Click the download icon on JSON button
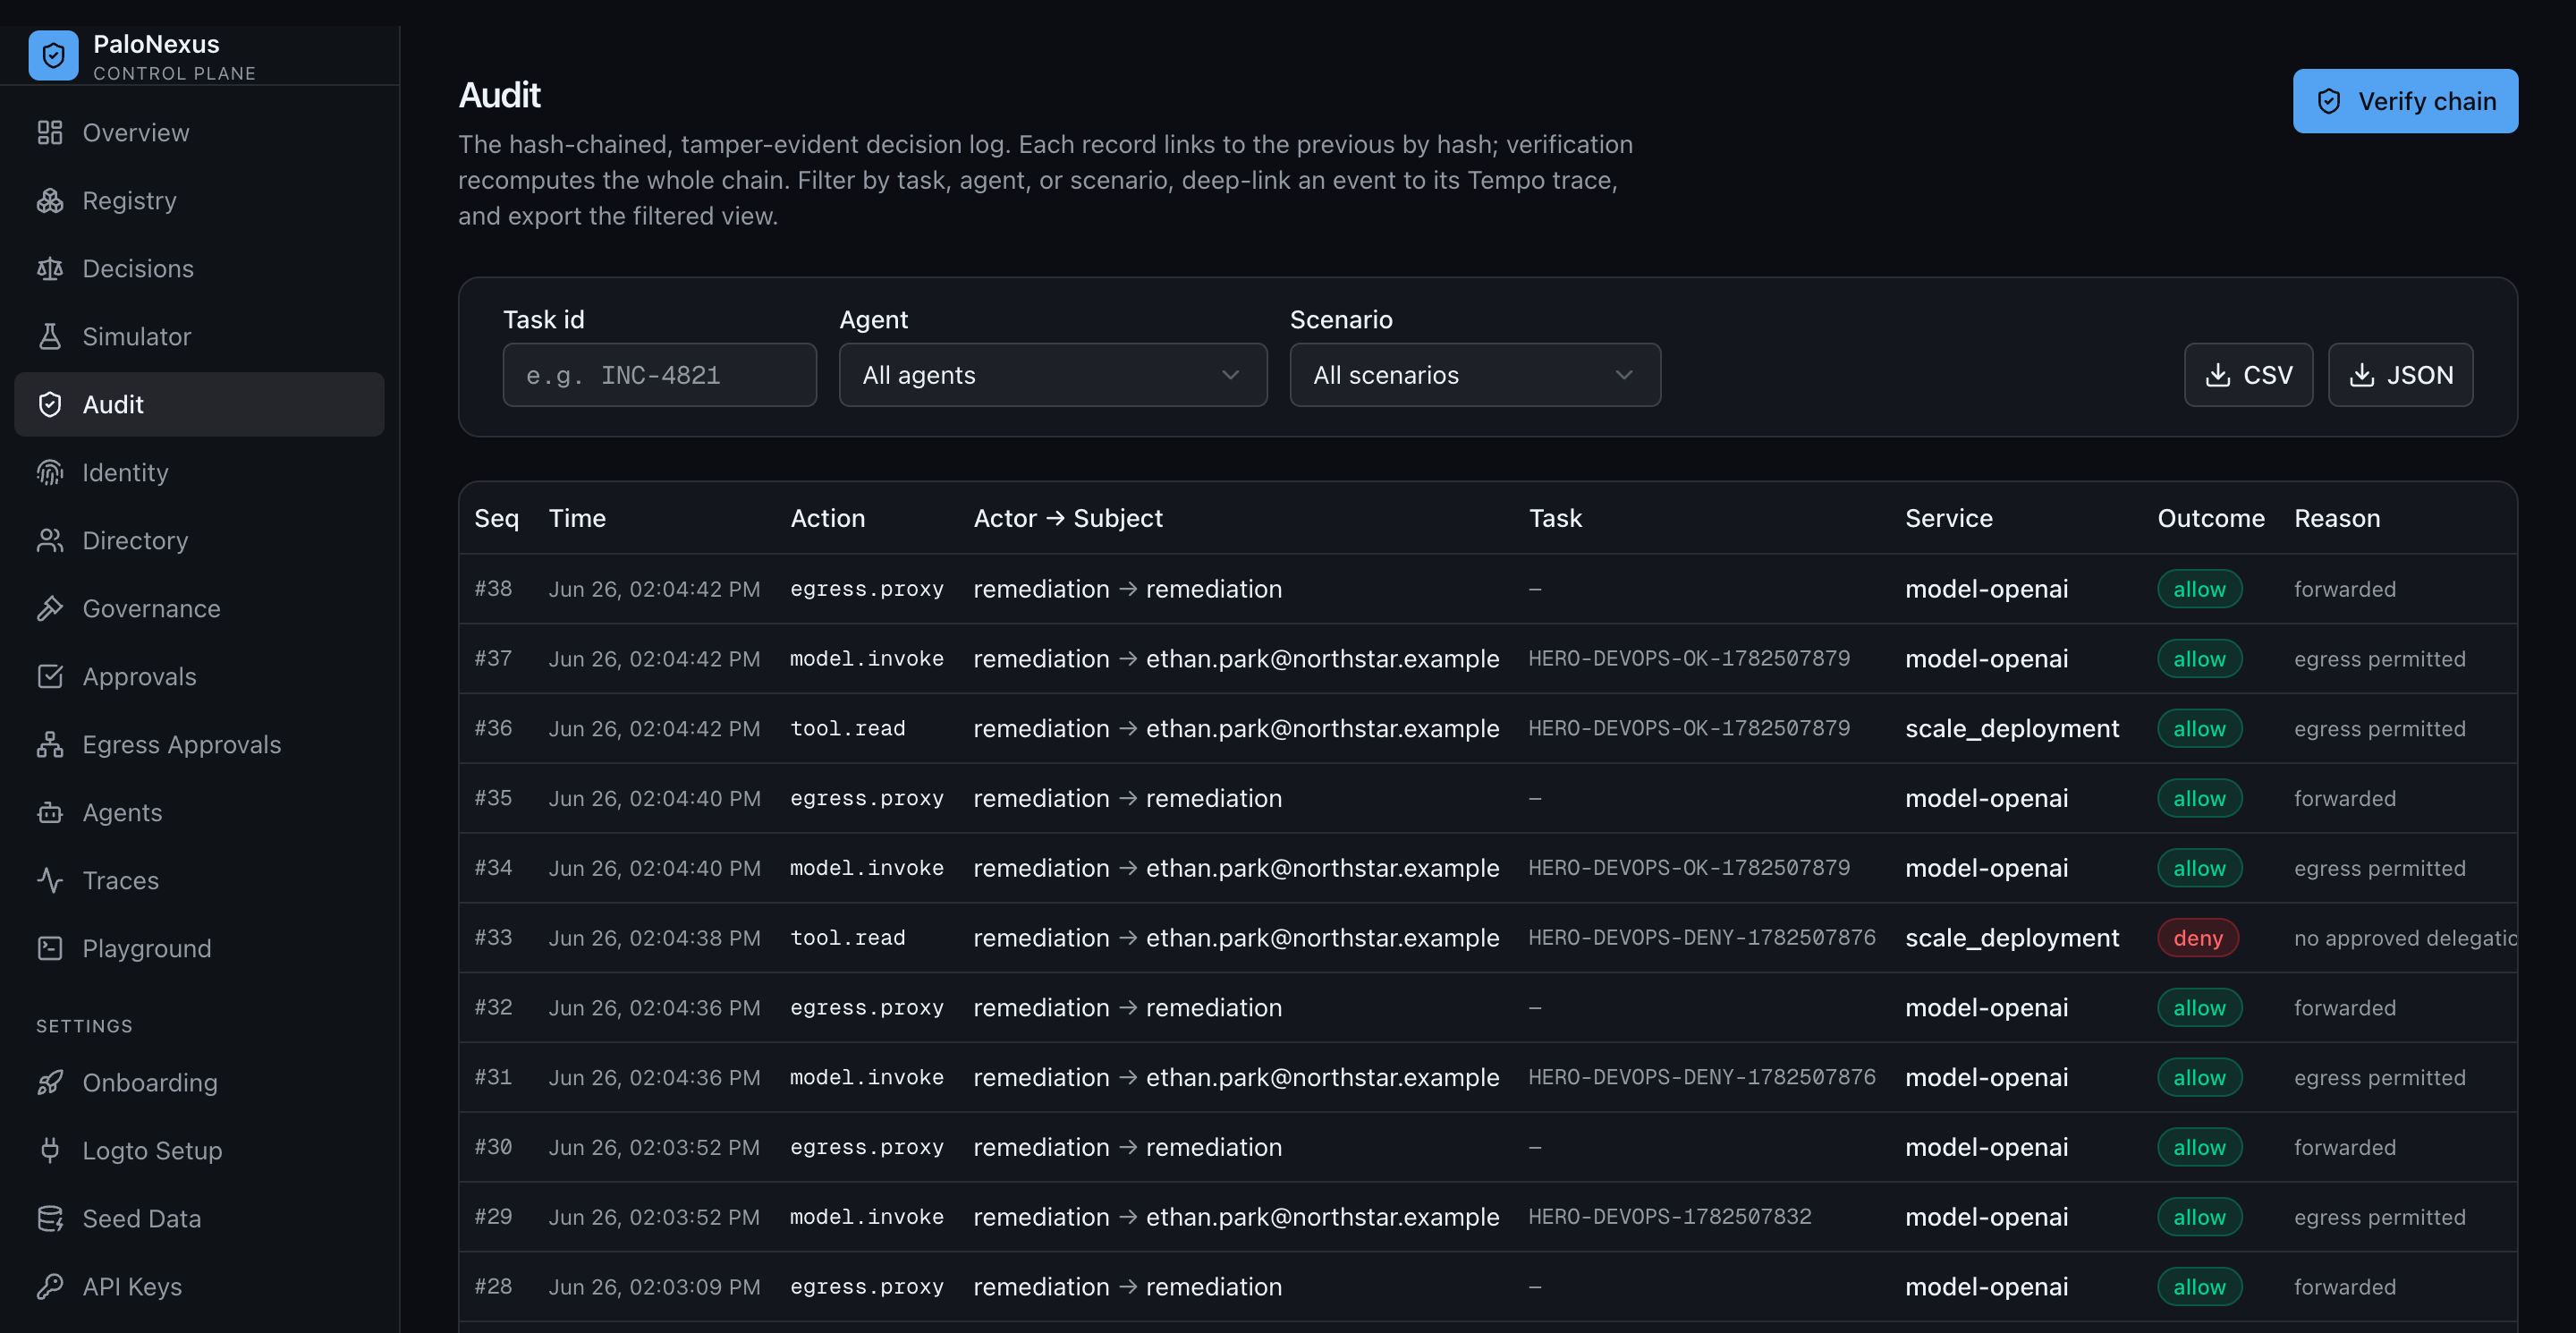 [2361, 375]
